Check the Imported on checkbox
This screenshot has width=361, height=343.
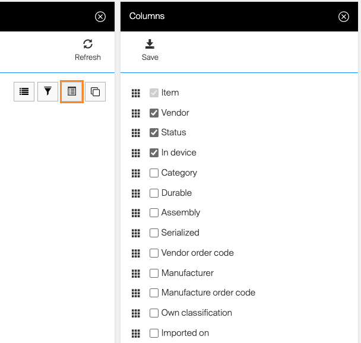pyautogui.click(x=154, y=333)
